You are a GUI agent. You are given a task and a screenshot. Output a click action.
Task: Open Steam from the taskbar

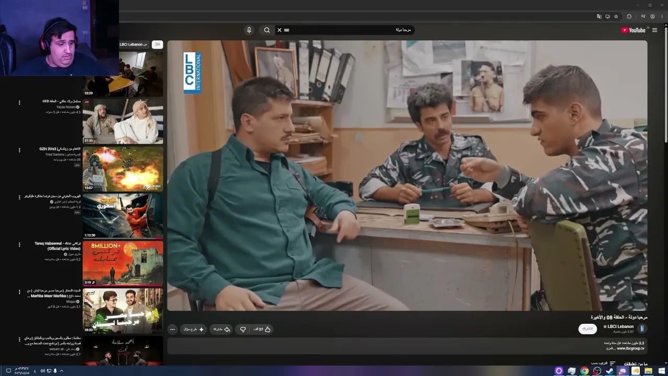tap(610, 371)
